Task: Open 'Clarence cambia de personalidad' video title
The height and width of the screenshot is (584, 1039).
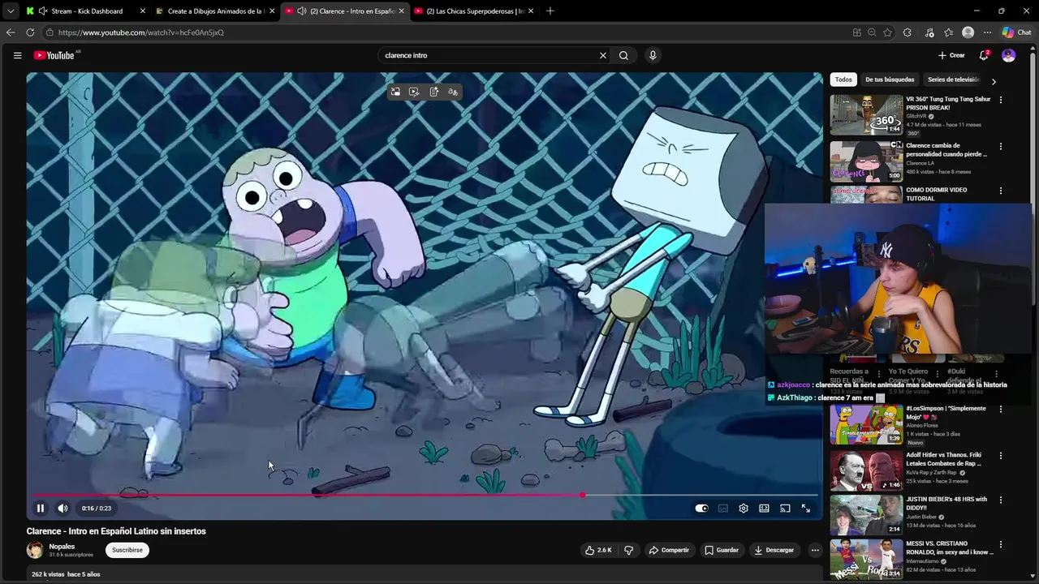Action: [946, 149]
